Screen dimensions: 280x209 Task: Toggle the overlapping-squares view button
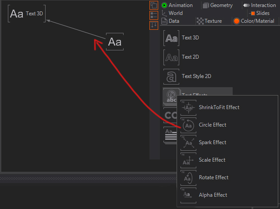(154, 5)
